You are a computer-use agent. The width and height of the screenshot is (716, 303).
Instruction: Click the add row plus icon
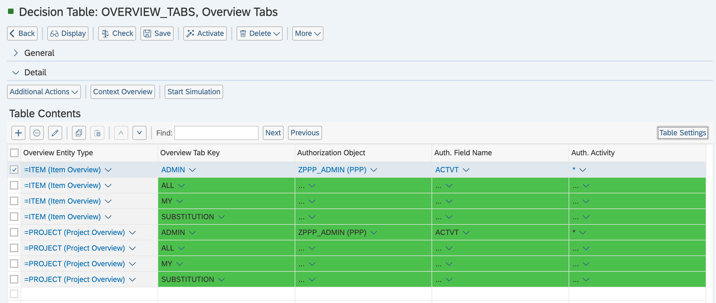click(x=18, y=133)
